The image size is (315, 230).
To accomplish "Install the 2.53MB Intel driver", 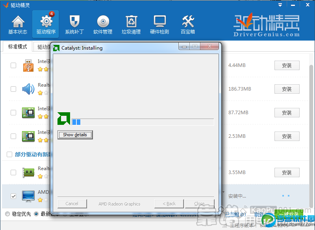I will [287, 136].
